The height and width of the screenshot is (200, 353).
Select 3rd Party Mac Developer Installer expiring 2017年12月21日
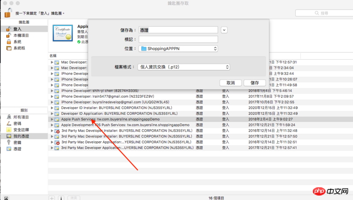(x=127, y=136)
